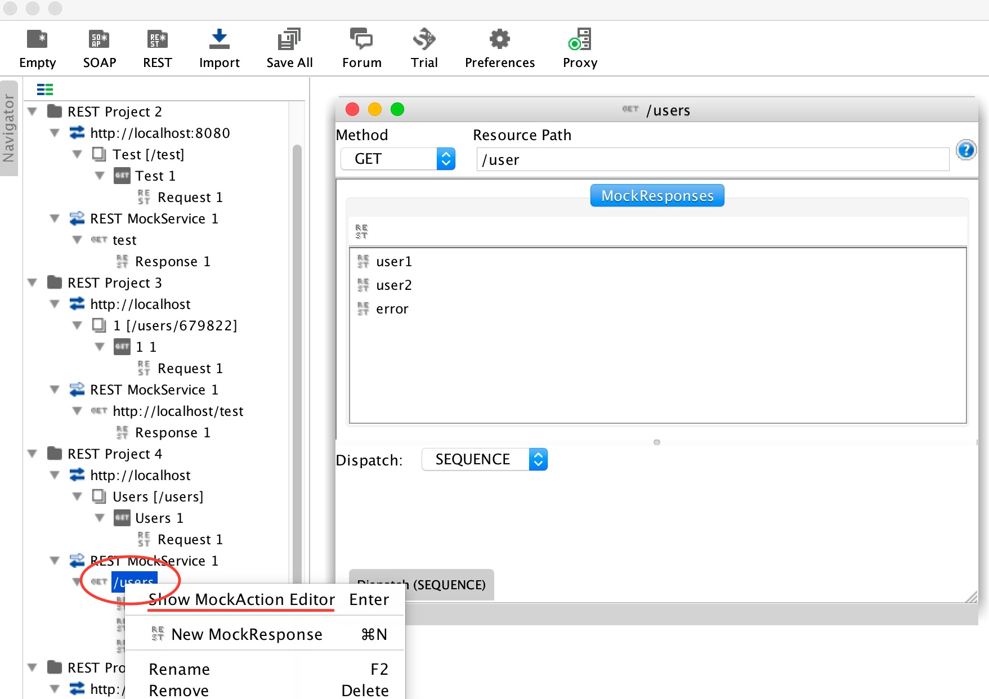The width and height of the screenshot is (989, 699).
Task: Open the Forum toolbar icon
Action: (x=361, y=39)
